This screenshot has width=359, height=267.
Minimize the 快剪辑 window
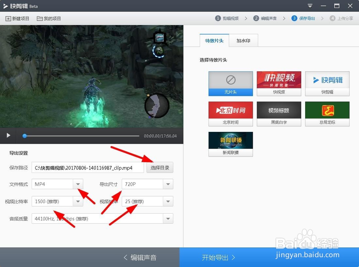(323, 6)
